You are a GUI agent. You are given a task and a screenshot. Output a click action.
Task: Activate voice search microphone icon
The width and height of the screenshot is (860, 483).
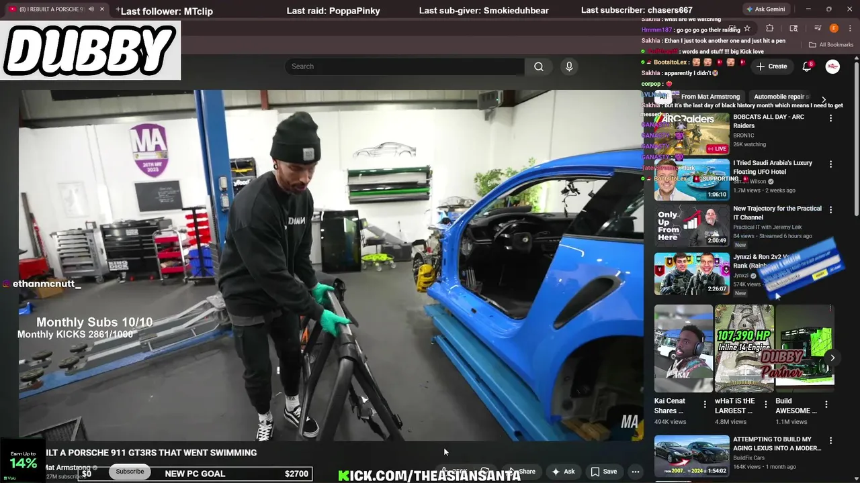click(569, 66)
